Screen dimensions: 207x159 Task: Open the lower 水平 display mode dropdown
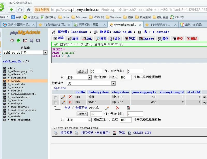[90, 120]
